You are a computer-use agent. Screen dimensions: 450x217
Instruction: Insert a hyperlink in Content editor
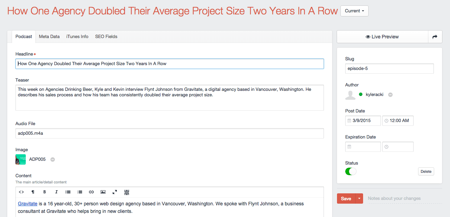[91, 192]
